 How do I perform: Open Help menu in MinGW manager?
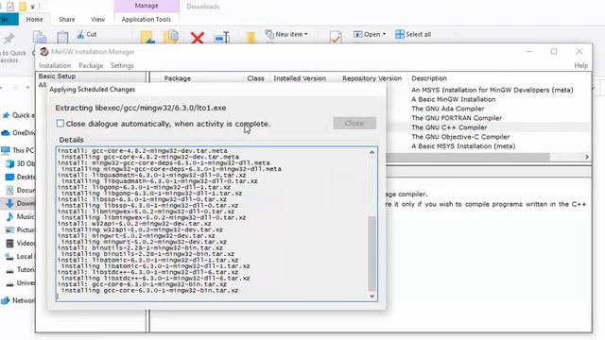tap(580, 65)
